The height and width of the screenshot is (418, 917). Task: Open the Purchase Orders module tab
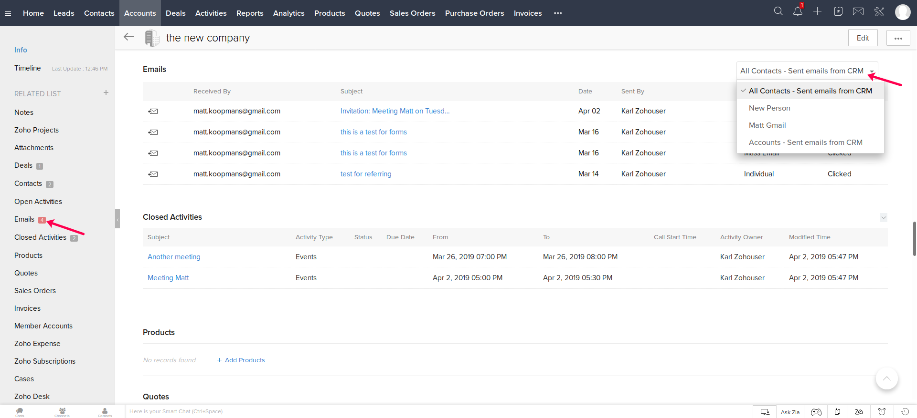tap(475, 13)
